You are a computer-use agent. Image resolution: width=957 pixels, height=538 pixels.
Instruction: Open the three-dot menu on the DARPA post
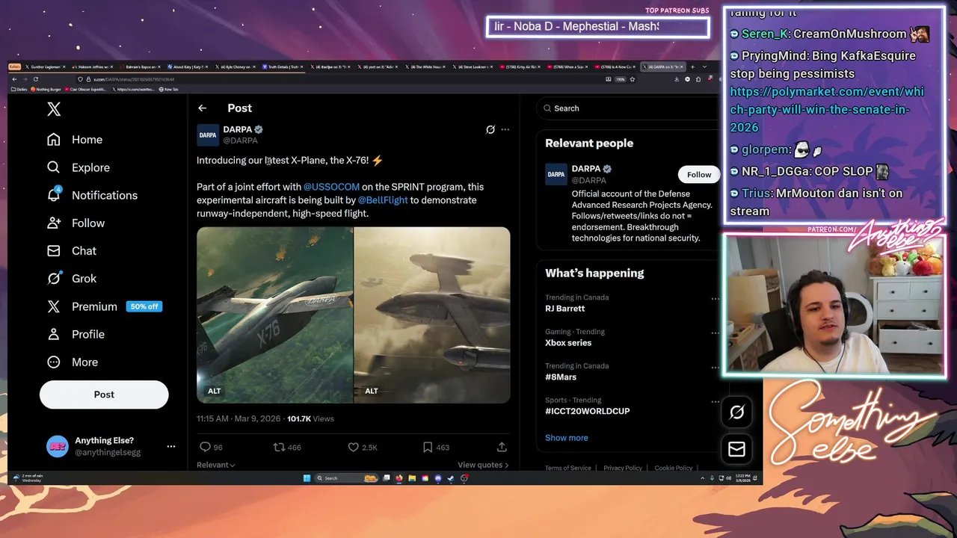click(505, 129)
